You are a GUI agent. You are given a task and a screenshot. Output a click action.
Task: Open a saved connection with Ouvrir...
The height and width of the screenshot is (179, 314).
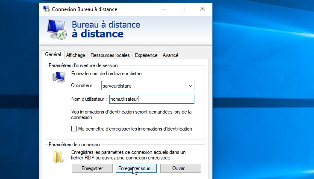click(180, 168)
